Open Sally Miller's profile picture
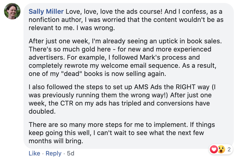This screenshot has height=159, width=241. [12, 11]
